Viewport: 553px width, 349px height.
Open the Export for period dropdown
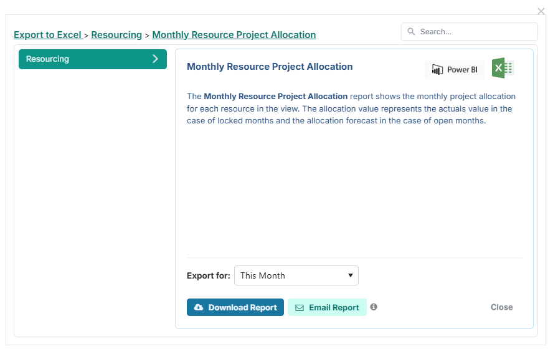pyautogui.click(x=296, y=275)
